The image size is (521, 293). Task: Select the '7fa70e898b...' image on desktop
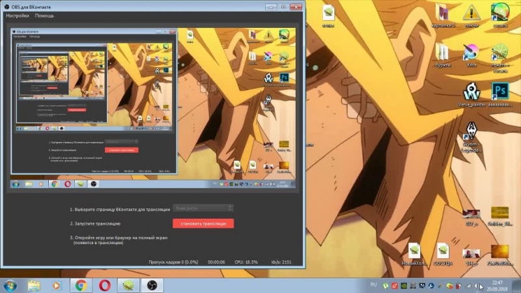[500, 255]
